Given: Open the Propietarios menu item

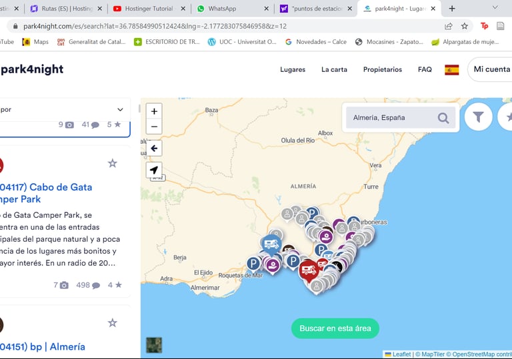Looking at the screenshot, I should tap(383, 69).
